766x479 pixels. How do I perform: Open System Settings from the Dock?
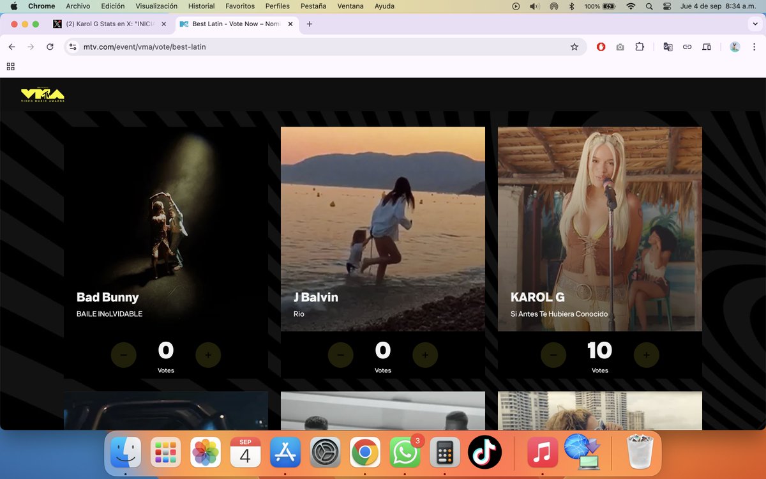(x=325, y=453)
